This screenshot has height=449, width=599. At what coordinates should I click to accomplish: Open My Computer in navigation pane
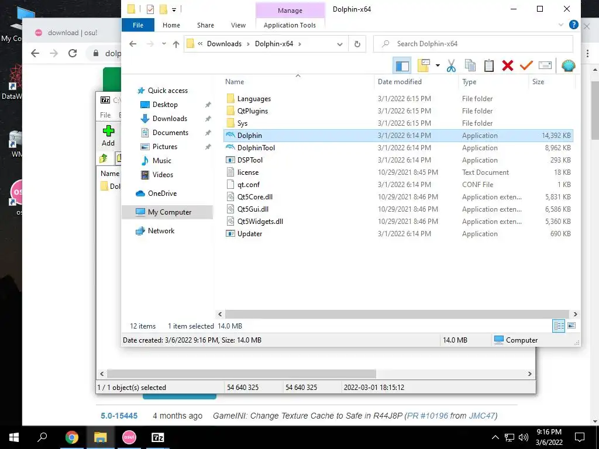[167, 212]
